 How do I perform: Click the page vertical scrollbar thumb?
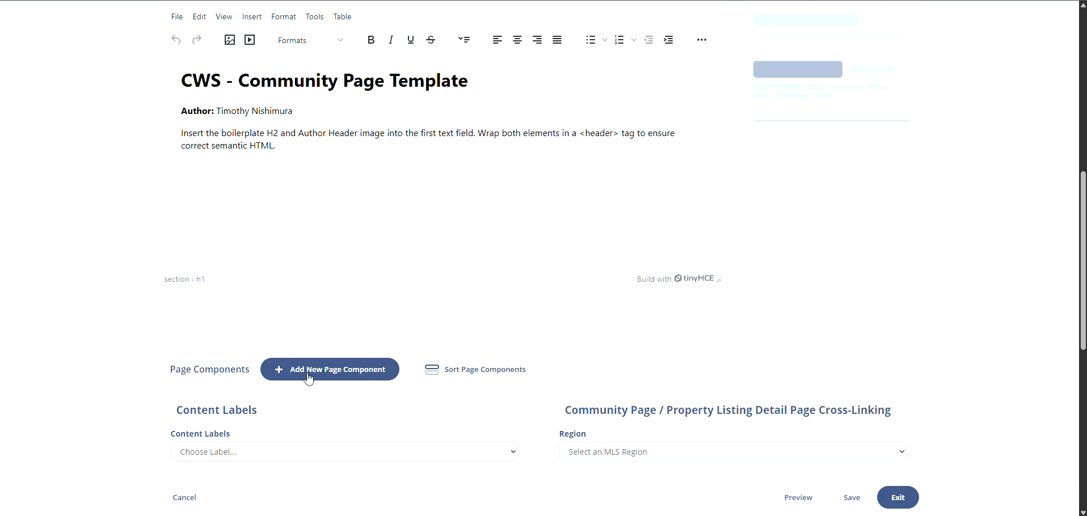coord(1083,261)
